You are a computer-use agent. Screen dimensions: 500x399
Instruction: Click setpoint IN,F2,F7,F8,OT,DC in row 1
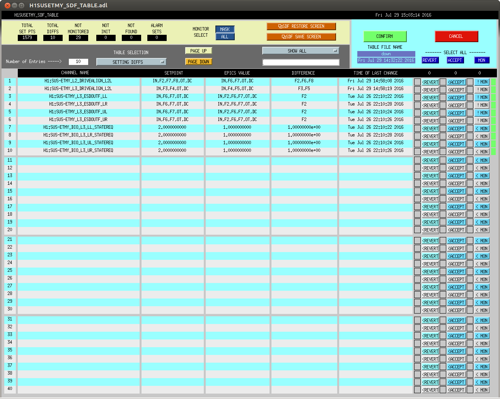[x=172, y=81]
